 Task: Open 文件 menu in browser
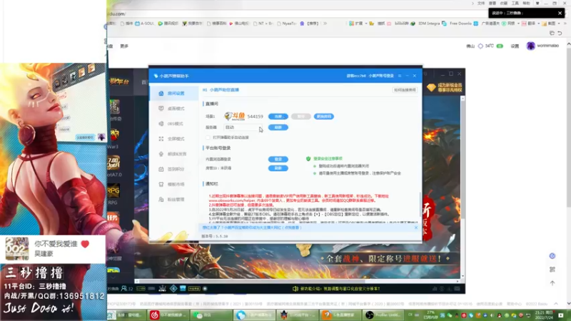pyautogui.click(x=481, y=4)
